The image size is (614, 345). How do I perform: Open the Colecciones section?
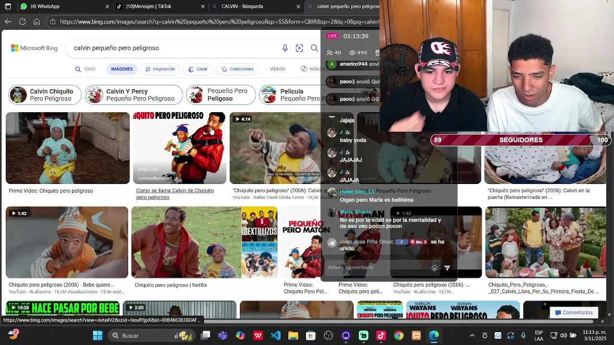coord(237,69)
